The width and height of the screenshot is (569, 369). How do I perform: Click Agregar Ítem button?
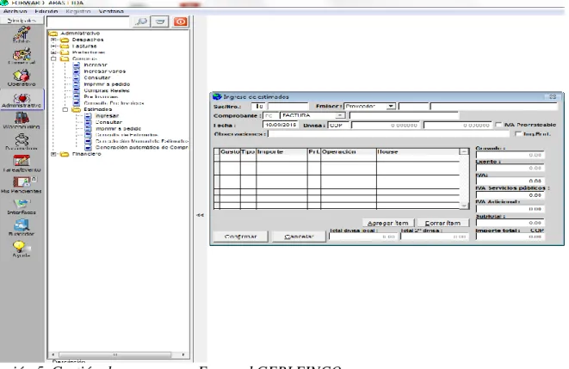388,223
